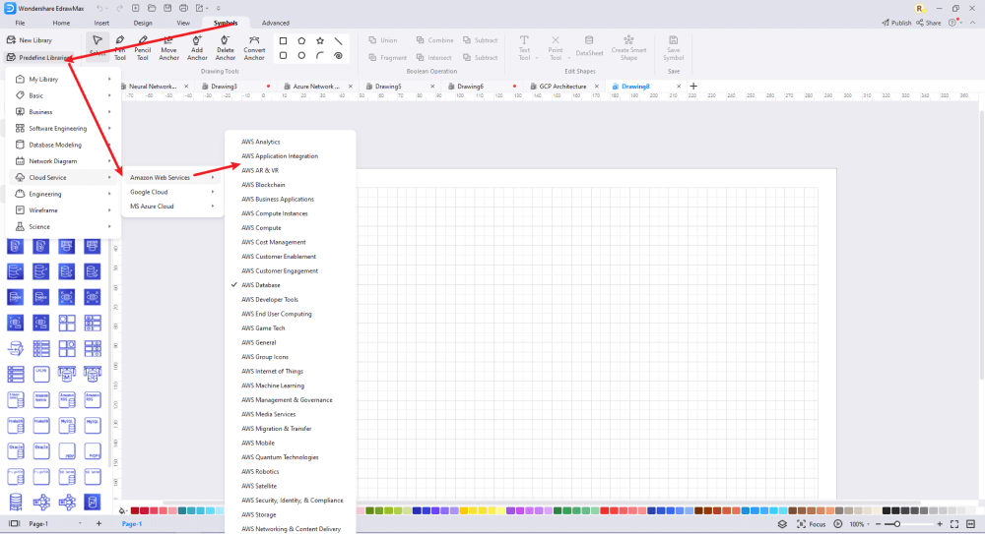Choose the Move Anchor tool

coord(168,47)
